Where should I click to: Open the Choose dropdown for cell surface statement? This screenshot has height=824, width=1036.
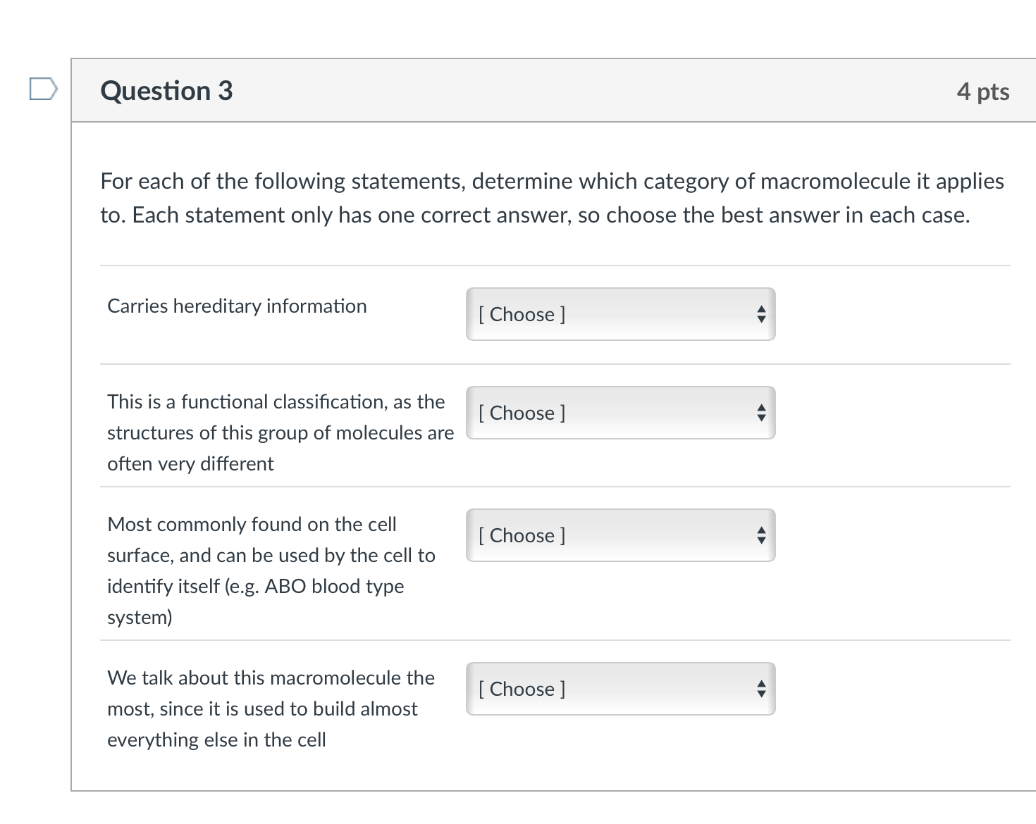coord(619,535)
